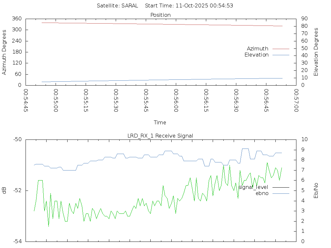Image resolution: width=331 pixels, height=248 pixels.
Task: Click the Elevation legend label
Action: [x=256, y=55]
